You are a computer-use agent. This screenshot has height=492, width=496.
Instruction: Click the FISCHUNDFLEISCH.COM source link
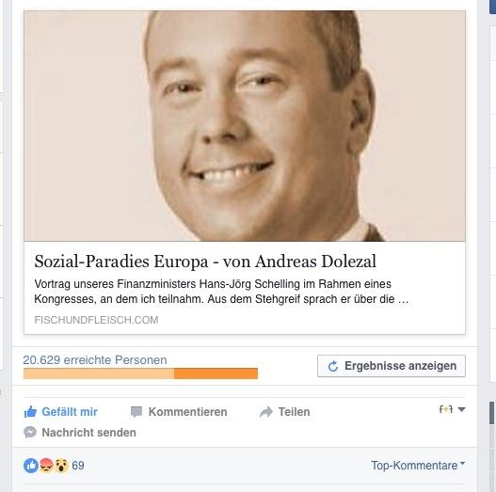point(96,320)
